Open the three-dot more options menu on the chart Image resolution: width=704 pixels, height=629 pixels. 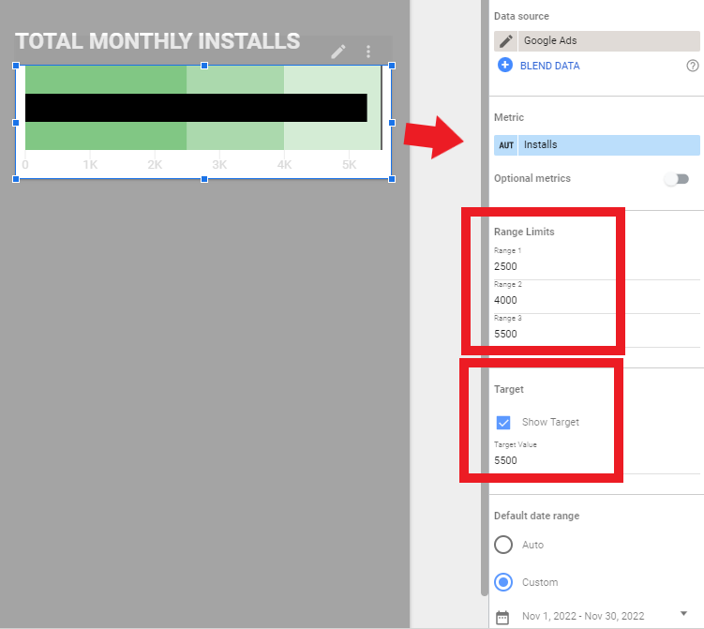(x=368, y=52)
